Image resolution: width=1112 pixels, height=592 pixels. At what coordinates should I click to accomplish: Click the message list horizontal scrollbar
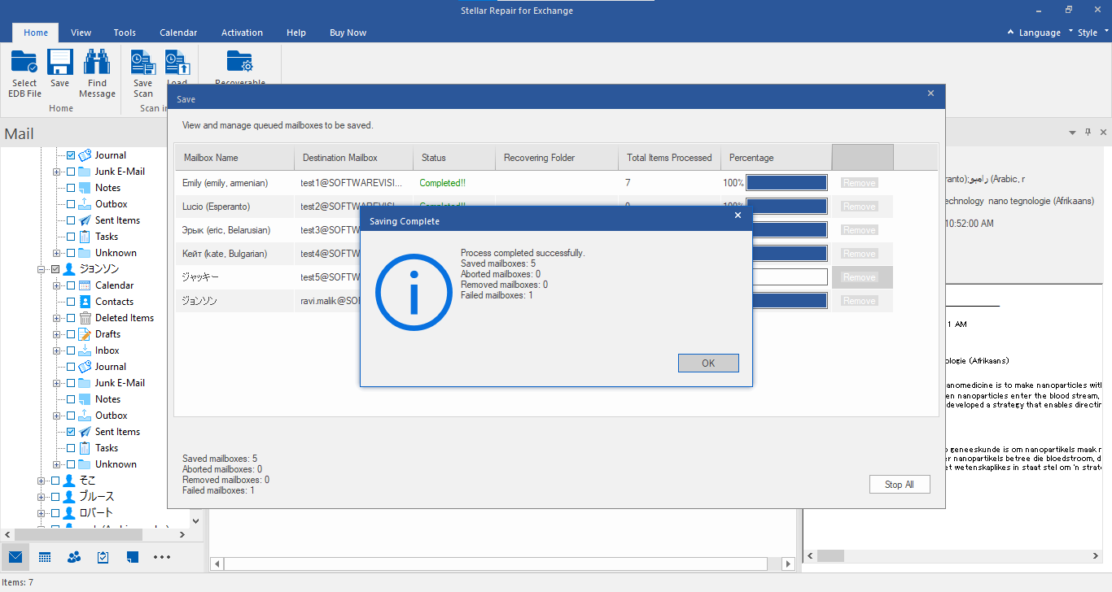[x=497, y=564]
